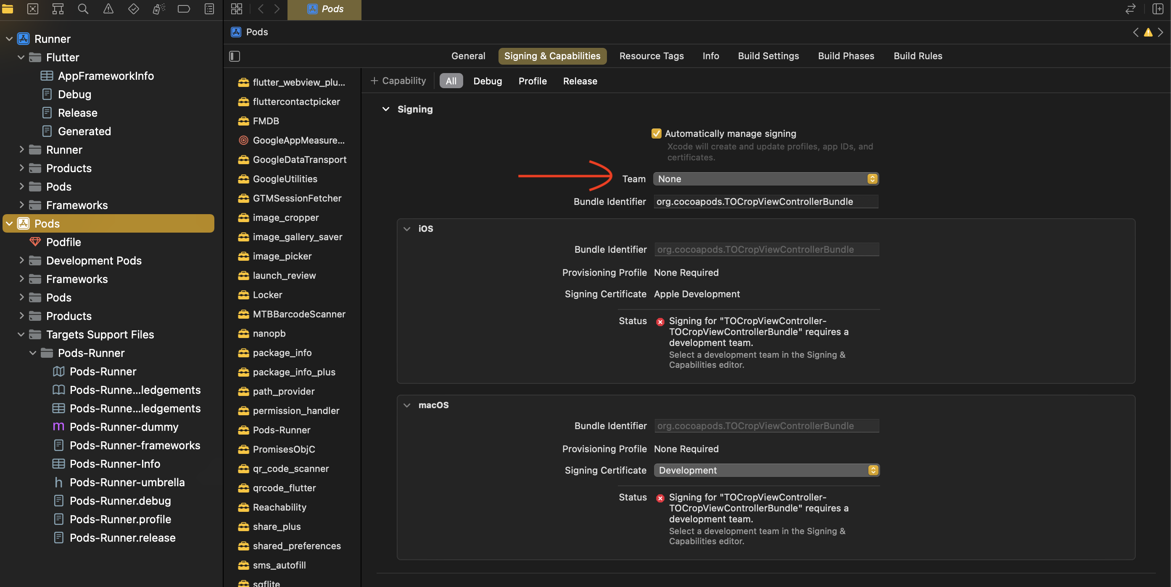Click the macOS signing status error icon

[x=660, y=498]
